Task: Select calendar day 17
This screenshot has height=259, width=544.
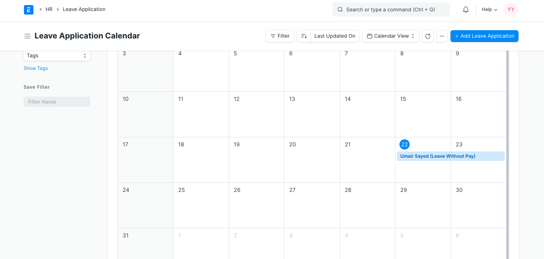Action: (125, 144)
